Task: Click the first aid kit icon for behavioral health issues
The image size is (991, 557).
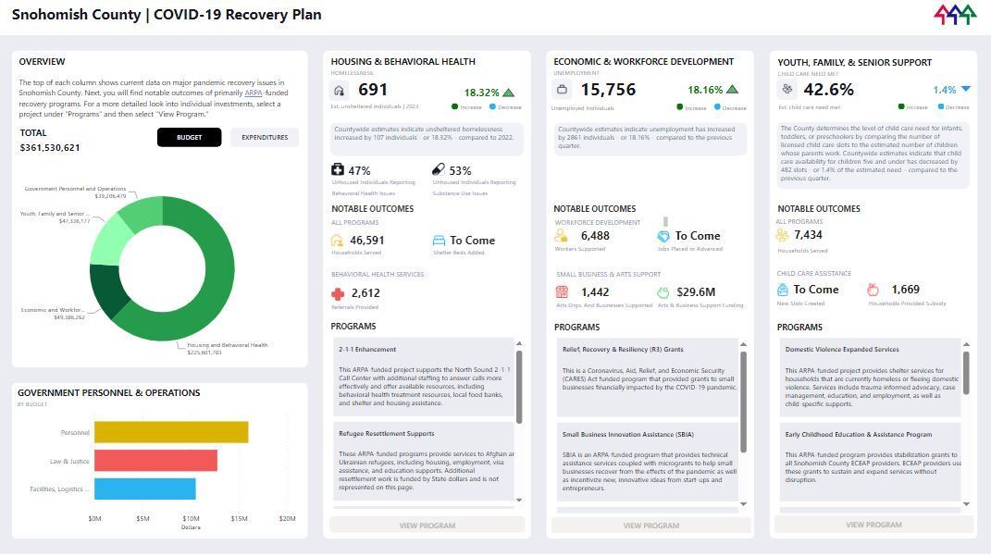Action: (x=336, y=171)
